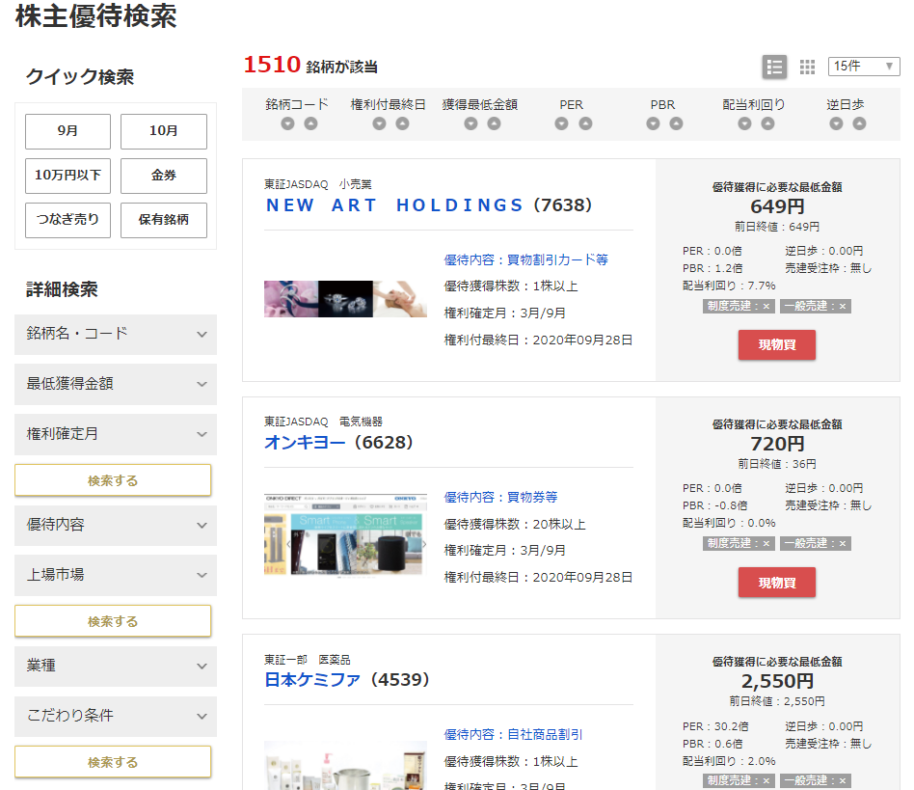Click 前日終値:36円 text
The image size is (914, 790).
(x=777, y=464)
